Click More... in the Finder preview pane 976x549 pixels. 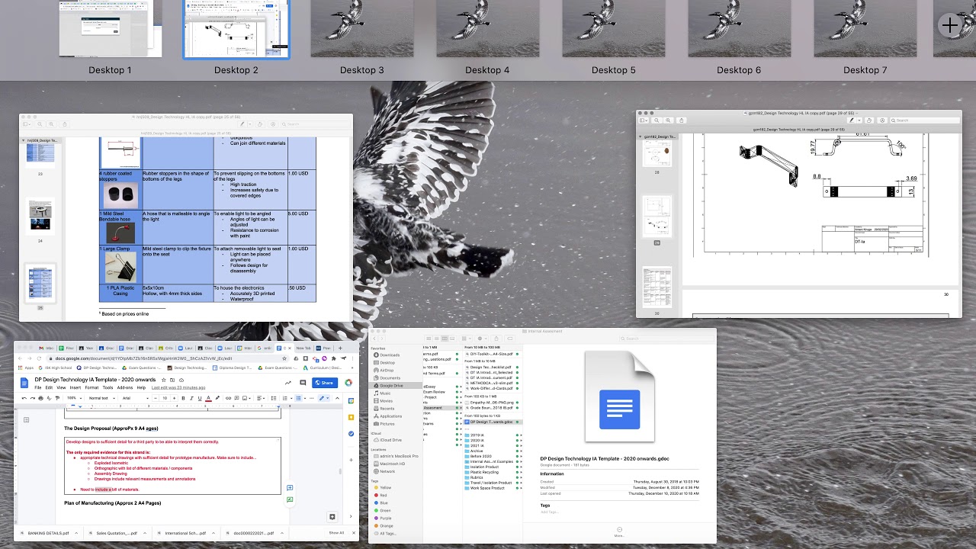tap(619, 531)
